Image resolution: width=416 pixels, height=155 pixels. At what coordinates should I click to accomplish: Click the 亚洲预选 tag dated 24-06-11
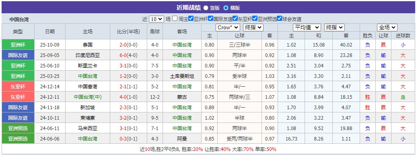click(x=18, y=128)
